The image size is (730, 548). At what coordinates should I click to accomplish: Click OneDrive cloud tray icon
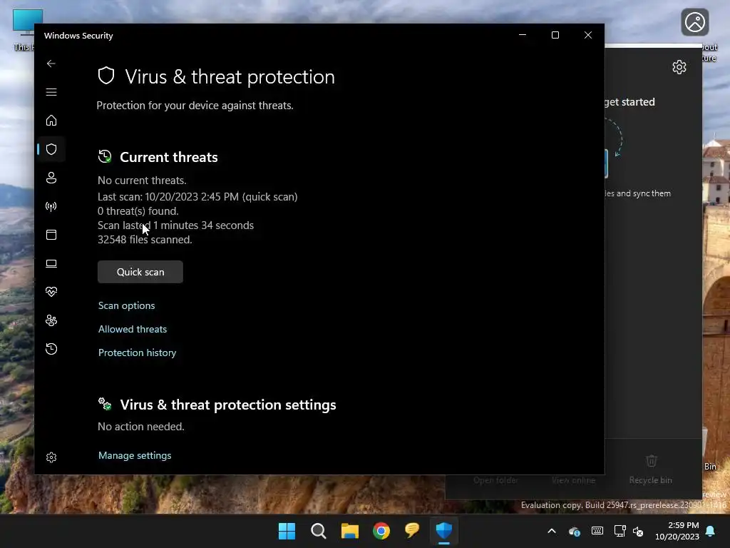pos(575,531)
